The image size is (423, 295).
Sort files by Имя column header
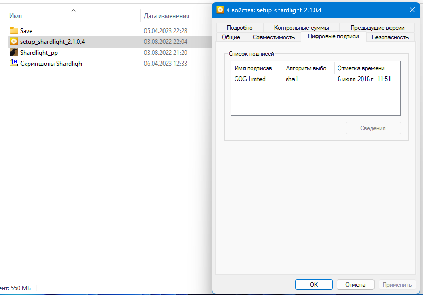15,16
